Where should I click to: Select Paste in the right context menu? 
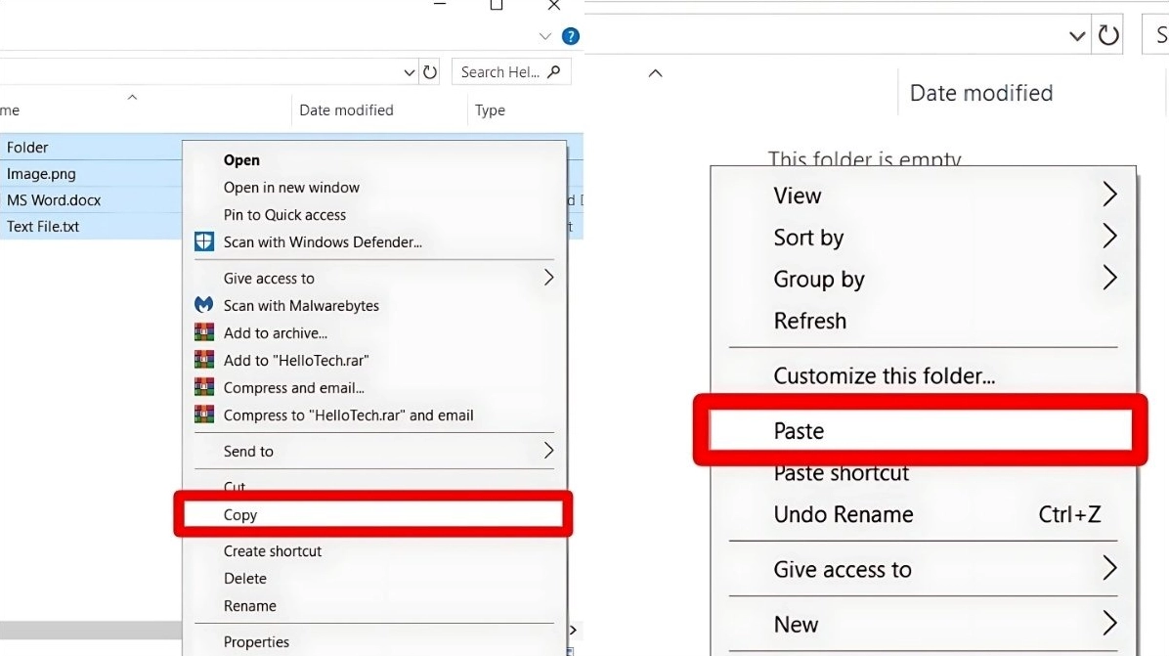tap(800, 431)
